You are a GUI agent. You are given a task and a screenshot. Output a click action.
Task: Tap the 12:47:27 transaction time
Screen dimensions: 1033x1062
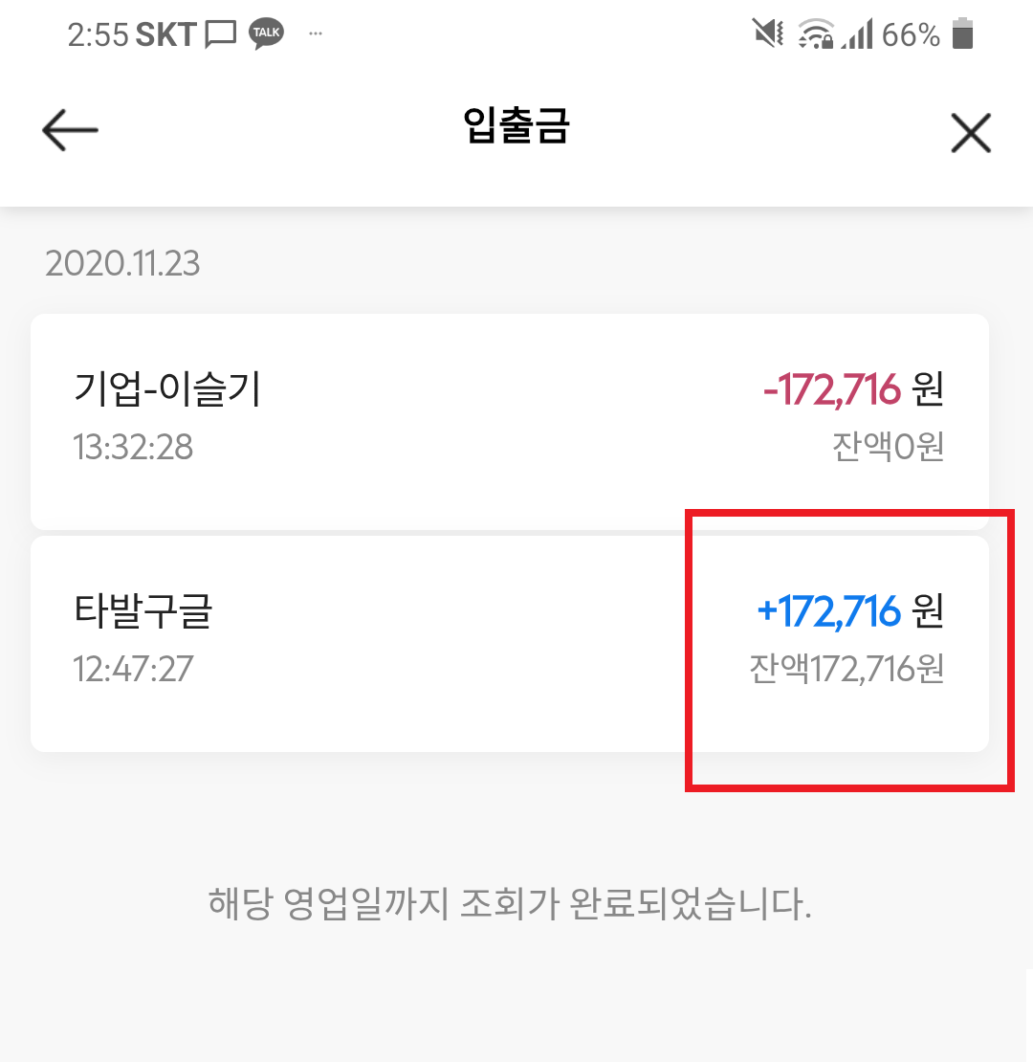pyautogui.click(x=133, y=669)
